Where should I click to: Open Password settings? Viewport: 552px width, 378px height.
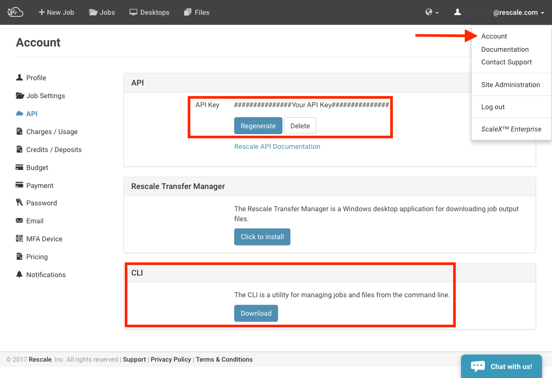click(x=42, y=203)
